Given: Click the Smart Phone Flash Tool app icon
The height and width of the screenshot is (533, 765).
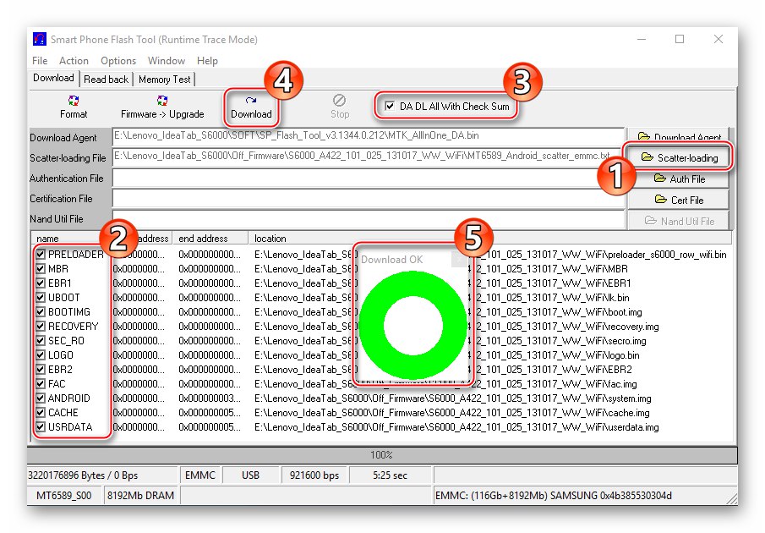Looking at the screenshot, I should click(39, 39).
